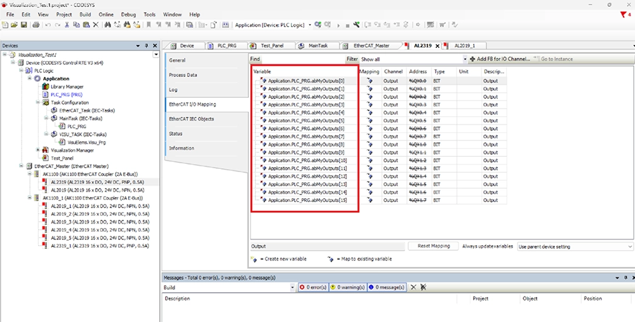635x322 pixels.
Task: Toggle the 0 message(s) filter
Action: click(x=386, y=287)
